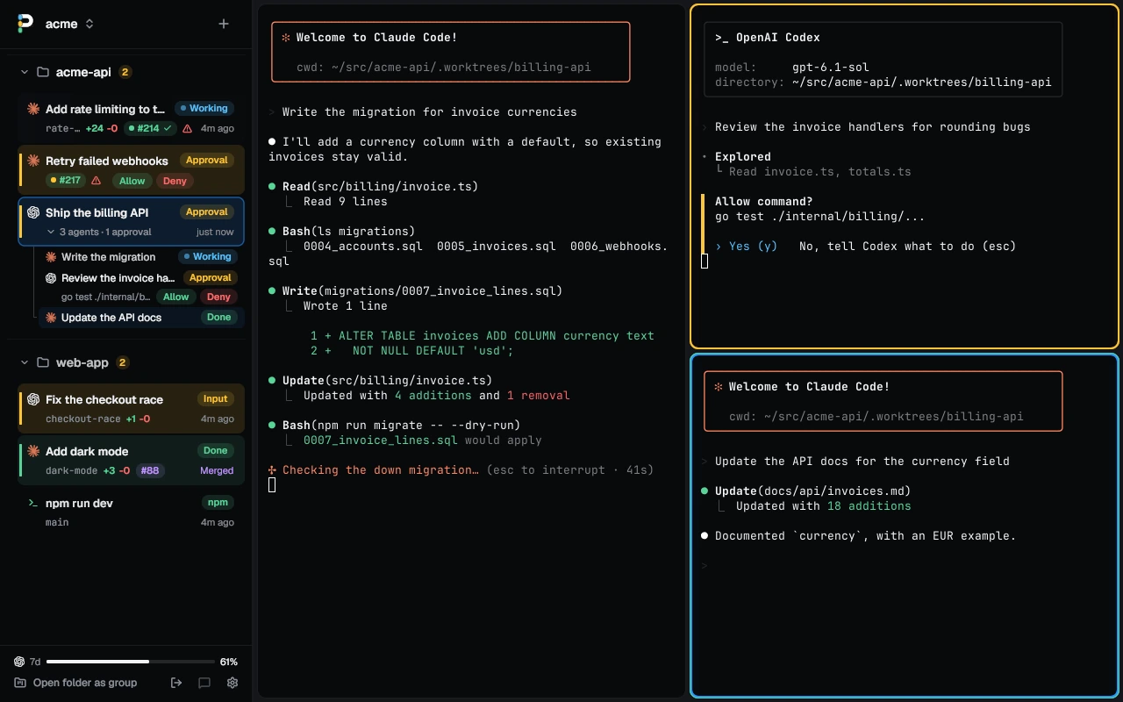Open the Write the migration subtask
Viewport: 1123px width, 702px height.
tap(141, 257)
